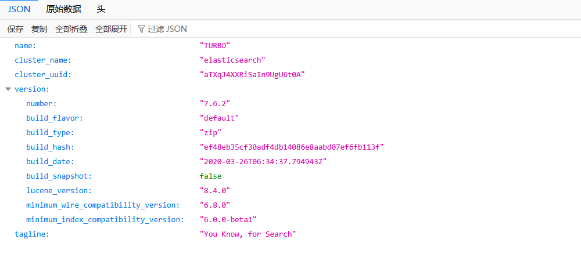Screen dimensions: 581x279
Task: Select the minimum_index_compatibility_version key
Action: (x=105, y=220)
